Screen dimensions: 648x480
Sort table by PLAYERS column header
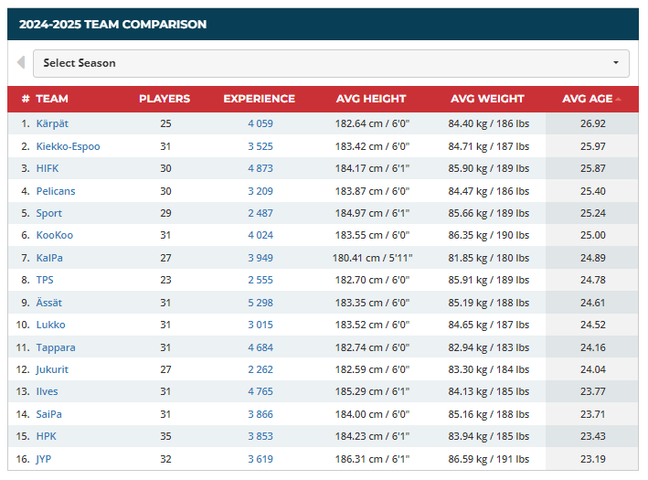165,99
